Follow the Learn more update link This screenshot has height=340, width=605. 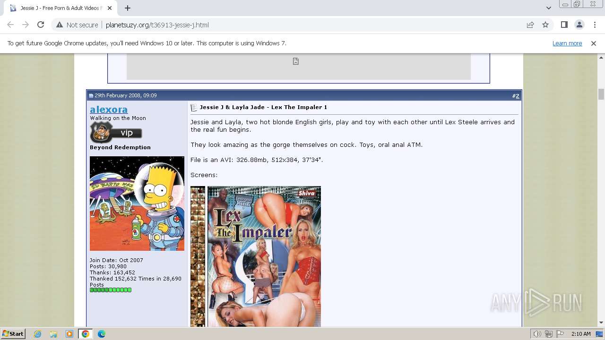[x=567, y=43]
